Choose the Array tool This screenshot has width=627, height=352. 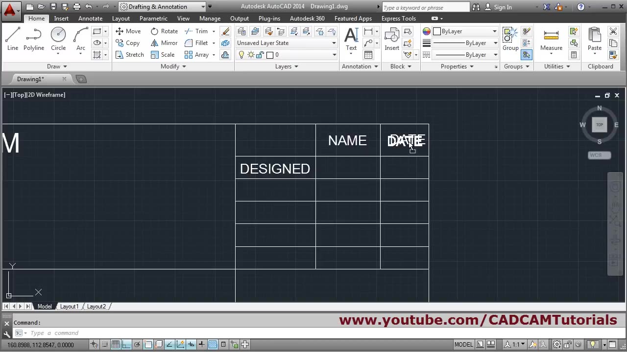tap(196, 55)
